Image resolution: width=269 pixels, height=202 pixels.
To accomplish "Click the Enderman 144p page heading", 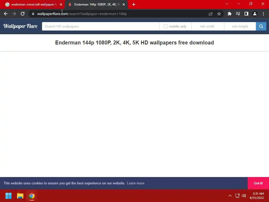I will (134, 43).
